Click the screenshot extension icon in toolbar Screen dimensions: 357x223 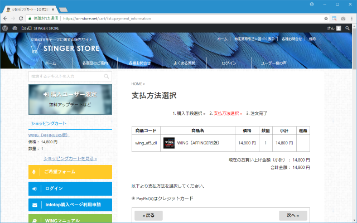pyautogui.click(x=334, y=18)
